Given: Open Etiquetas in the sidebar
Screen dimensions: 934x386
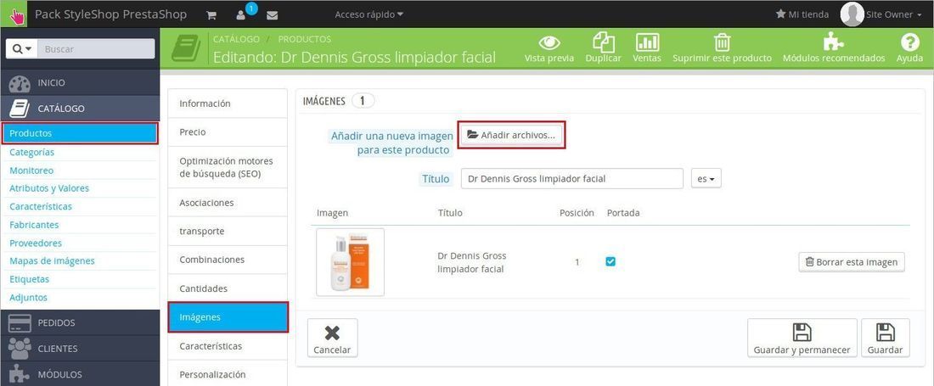Looking at the screenshot, I should pyautogui.click(x=29, y=279).
